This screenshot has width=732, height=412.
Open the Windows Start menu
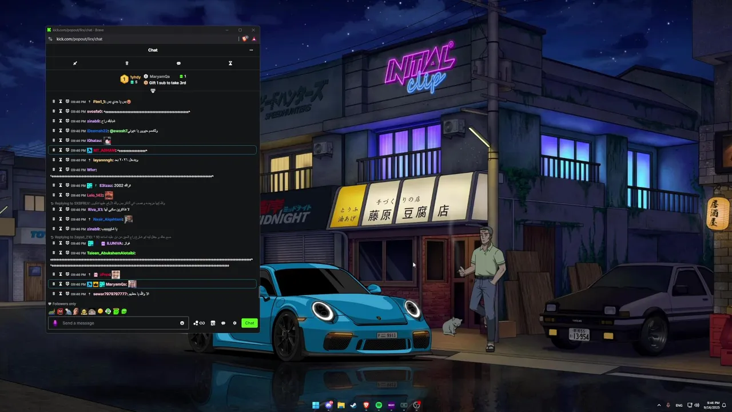[316, 405]
